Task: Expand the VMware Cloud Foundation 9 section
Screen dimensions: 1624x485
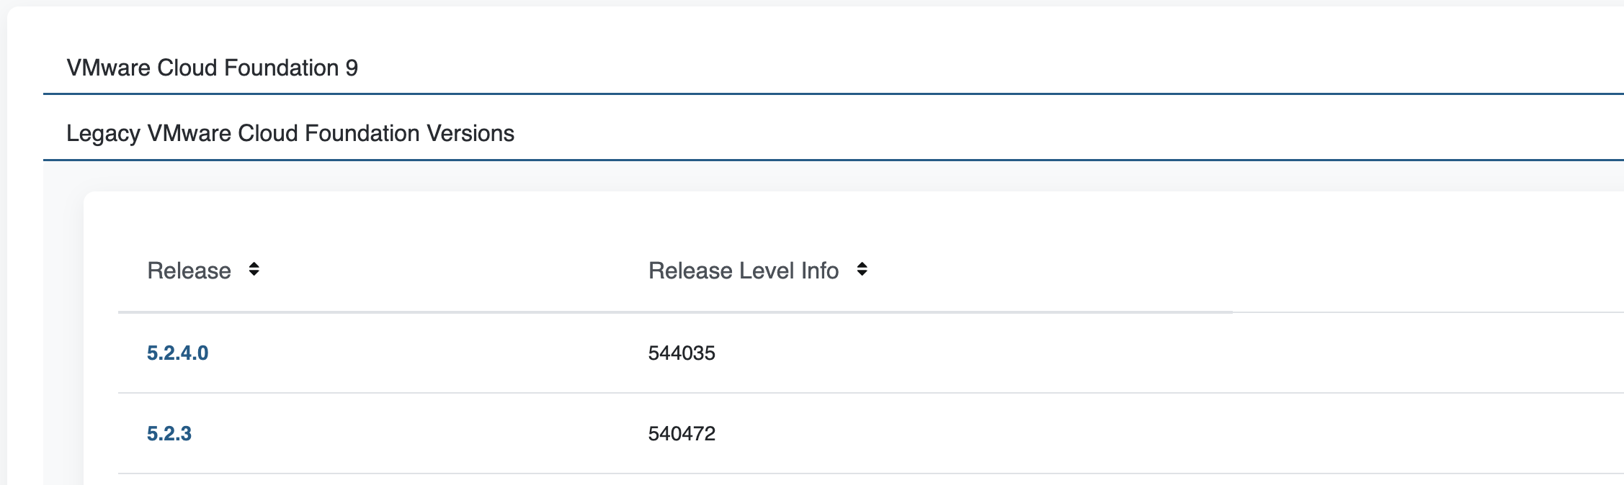Action: click(834, 68)
